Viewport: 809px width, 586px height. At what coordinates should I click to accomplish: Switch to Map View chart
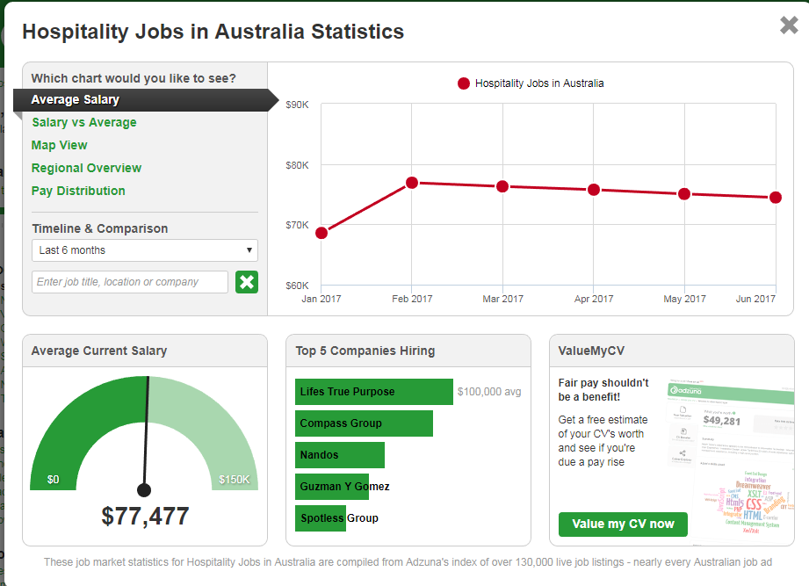pos(60,146)
